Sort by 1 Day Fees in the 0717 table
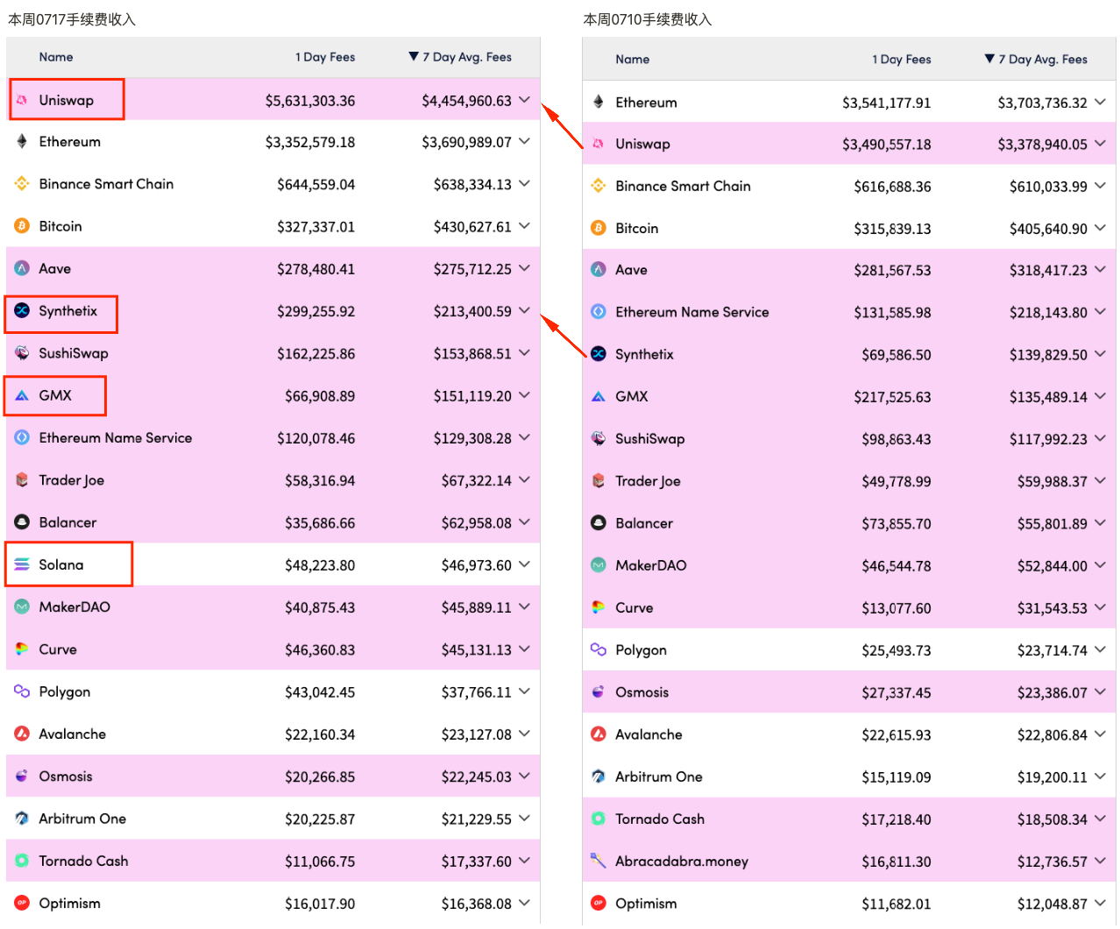Screen dimensions: 1120x929 (x=325, y=57)
